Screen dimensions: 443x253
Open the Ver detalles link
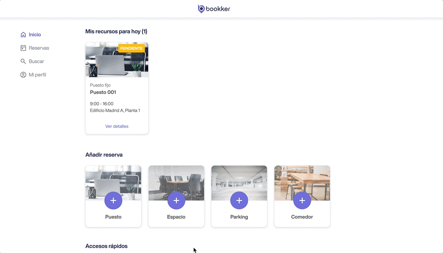(x=117, y=126)
